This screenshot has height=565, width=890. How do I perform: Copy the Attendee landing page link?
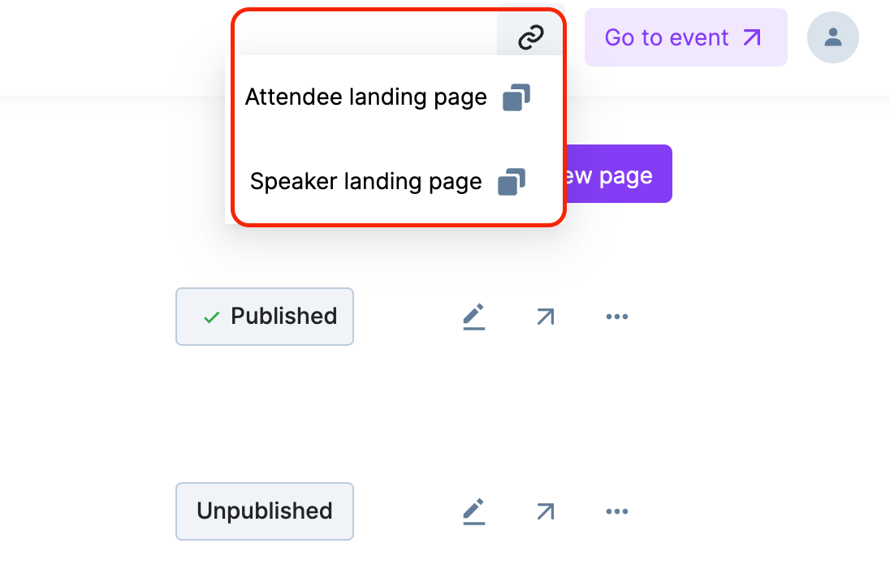click(516, 97)
